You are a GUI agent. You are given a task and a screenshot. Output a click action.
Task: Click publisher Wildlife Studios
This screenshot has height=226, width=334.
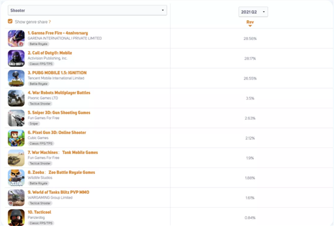tap(40, 178)
